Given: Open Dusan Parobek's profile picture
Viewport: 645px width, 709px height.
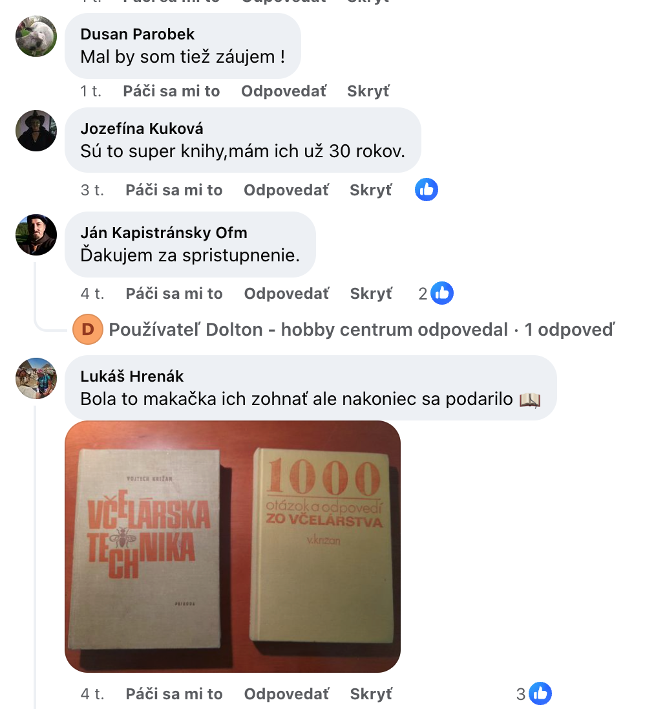Looking at the screenshot, I should (36, 36).
